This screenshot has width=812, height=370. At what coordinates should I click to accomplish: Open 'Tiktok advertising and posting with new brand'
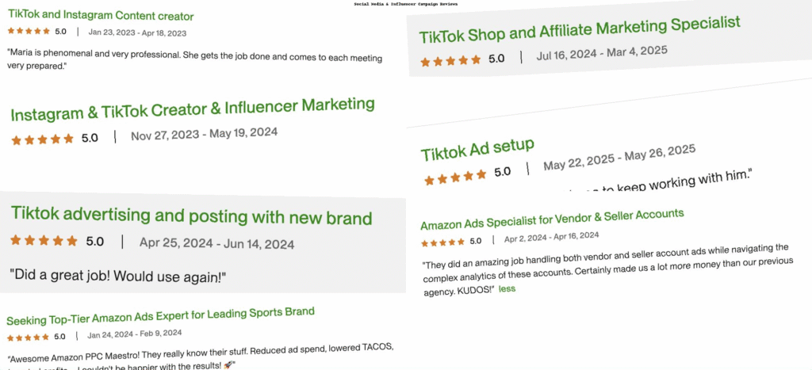tap(192, 216)
